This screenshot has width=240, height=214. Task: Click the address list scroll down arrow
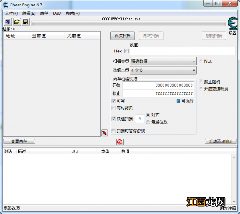coord(234,202)
